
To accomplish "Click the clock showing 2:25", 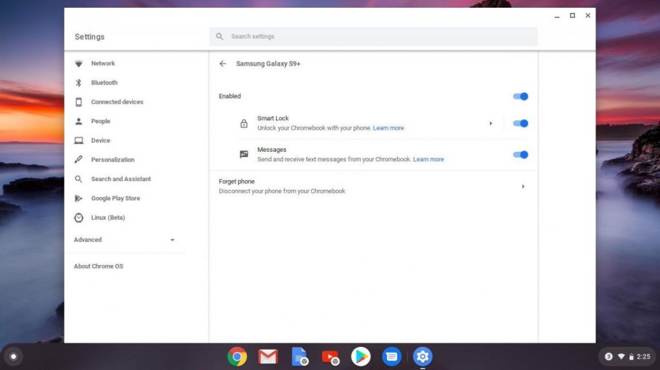I will click(x=643, y=356).
